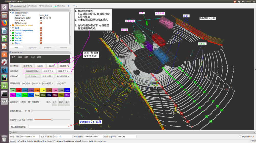Viewport: 256px width, 143px height.
Task: Expand the InteractiveMarkers node
Action: click(10, 30)
